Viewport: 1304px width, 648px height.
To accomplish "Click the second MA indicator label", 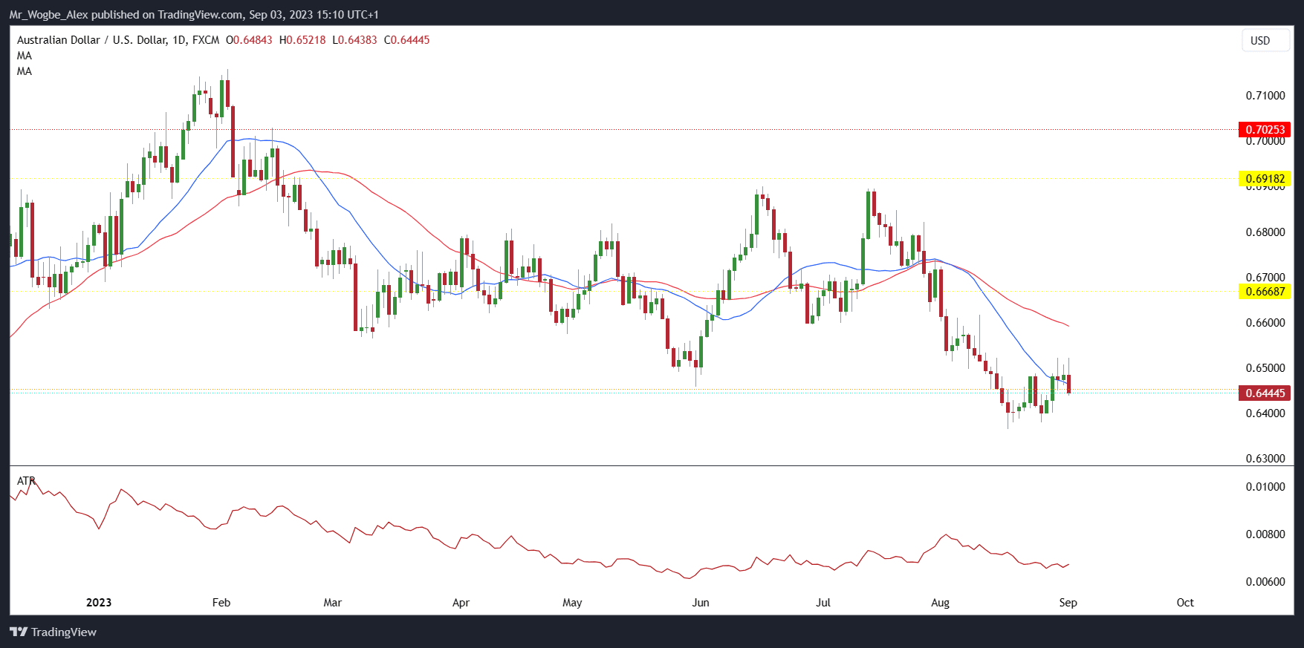I will (25, 71).
